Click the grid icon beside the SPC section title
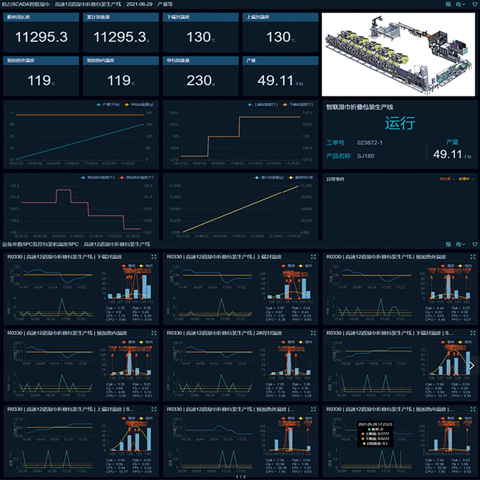The width and height of the screenshot is (480, 480). pyautogui.click(x=448, y=244)
